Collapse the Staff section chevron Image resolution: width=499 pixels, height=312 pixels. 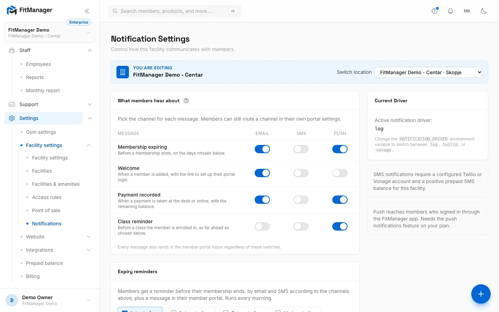(90, 50)
